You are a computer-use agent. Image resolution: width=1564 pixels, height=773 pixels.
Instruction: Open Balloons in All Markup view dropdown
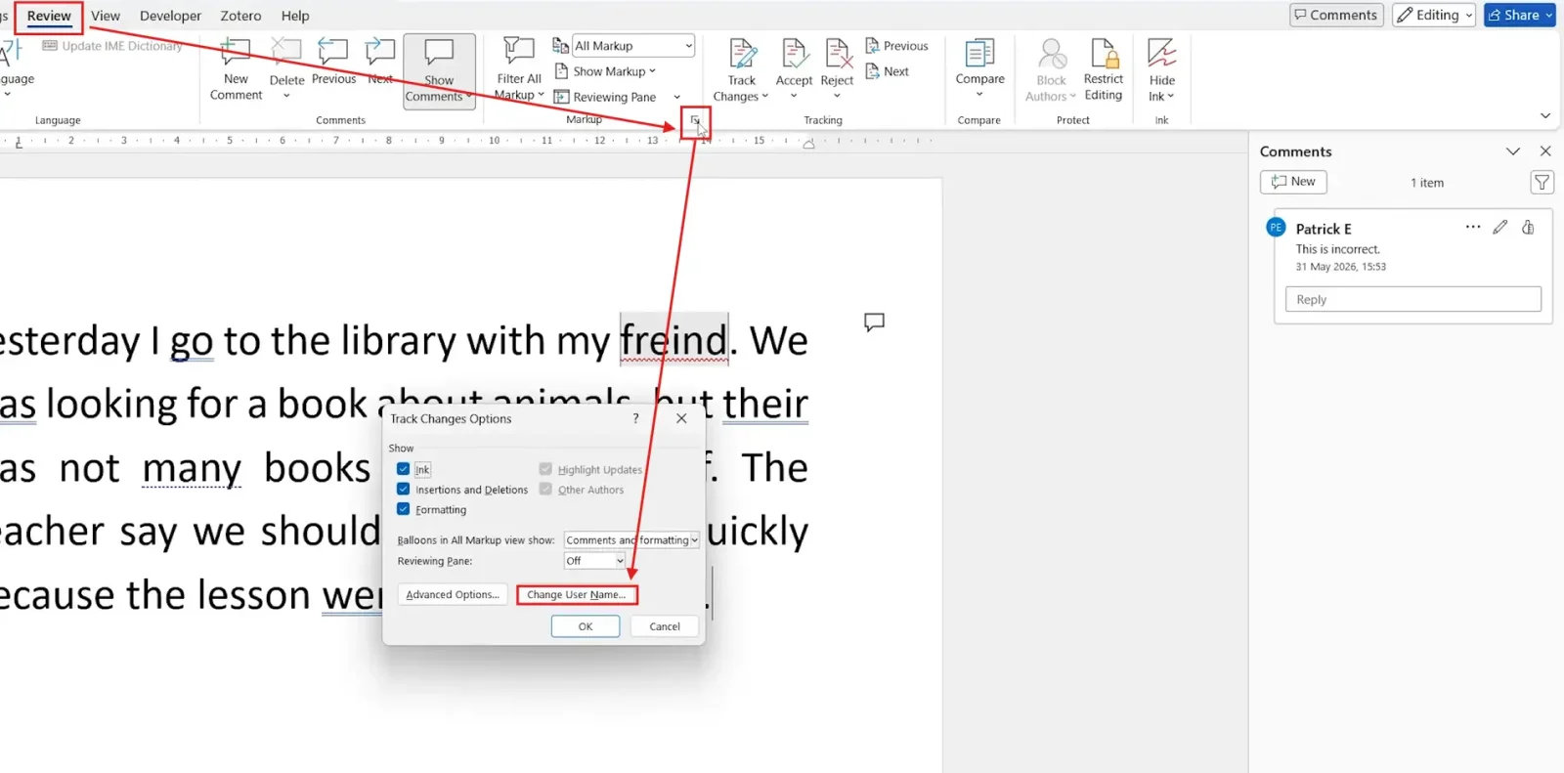coord(631,540)
